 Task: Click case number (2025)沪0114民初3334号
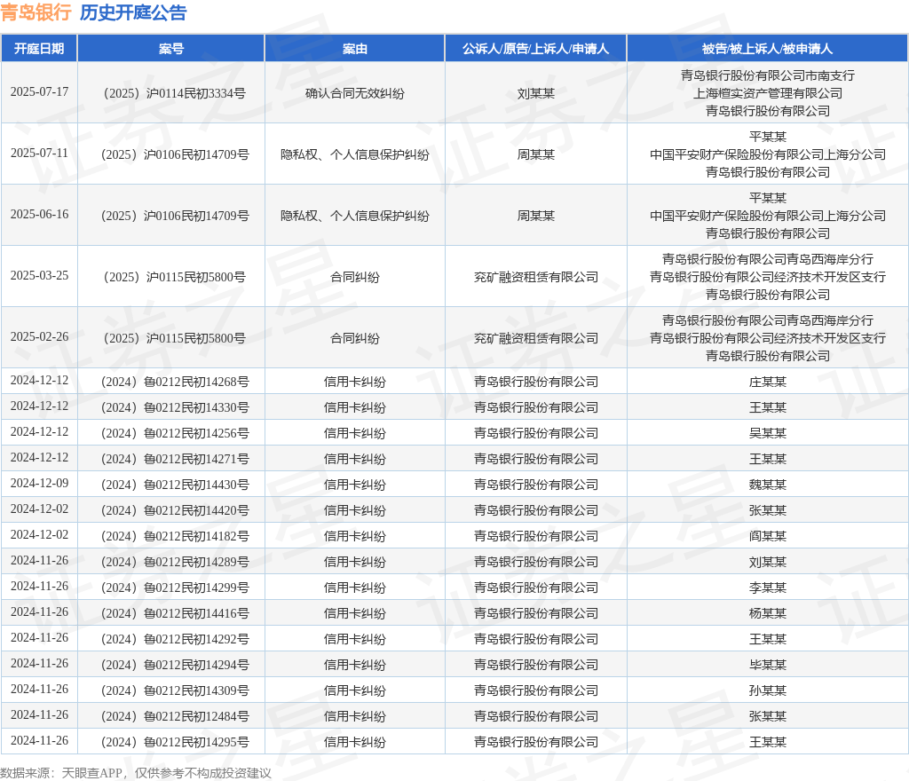point(175,93)
